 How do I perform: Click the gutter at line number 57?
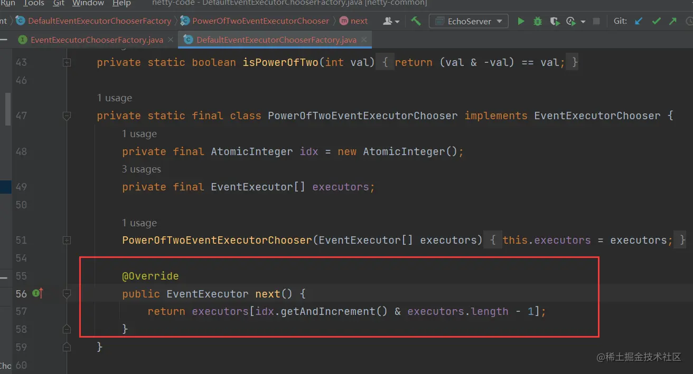click(21, 311)
